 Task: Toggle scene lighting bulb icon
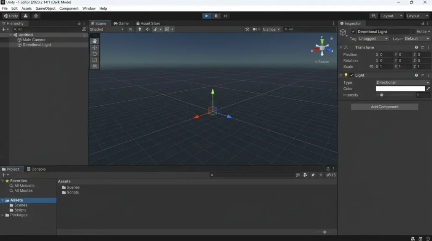point(140,29)
